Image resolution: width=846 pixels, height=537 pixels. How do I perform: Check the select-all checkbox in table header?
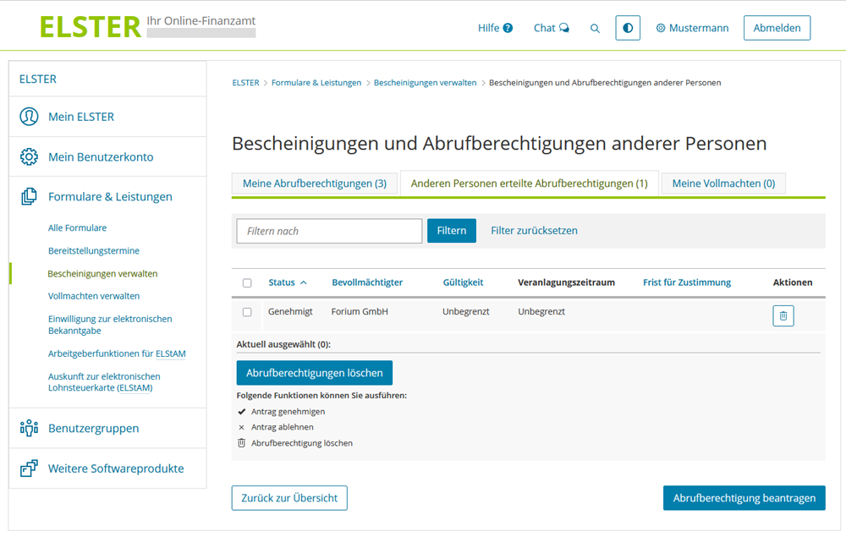pyautogui.click(x=247, y=283)
